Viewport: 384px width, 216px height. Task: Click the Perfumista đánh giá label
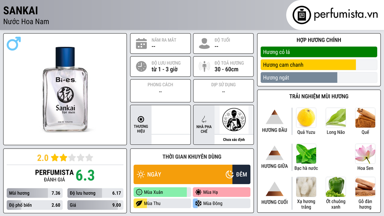pos(54,175)
